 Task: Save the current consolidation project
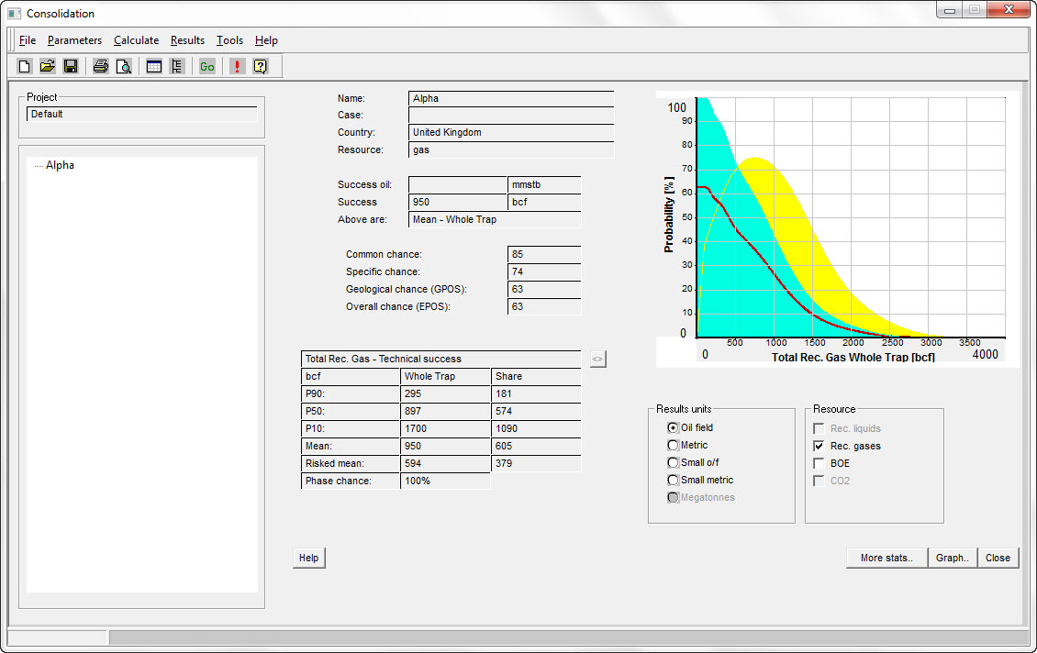tap(70, 65)
